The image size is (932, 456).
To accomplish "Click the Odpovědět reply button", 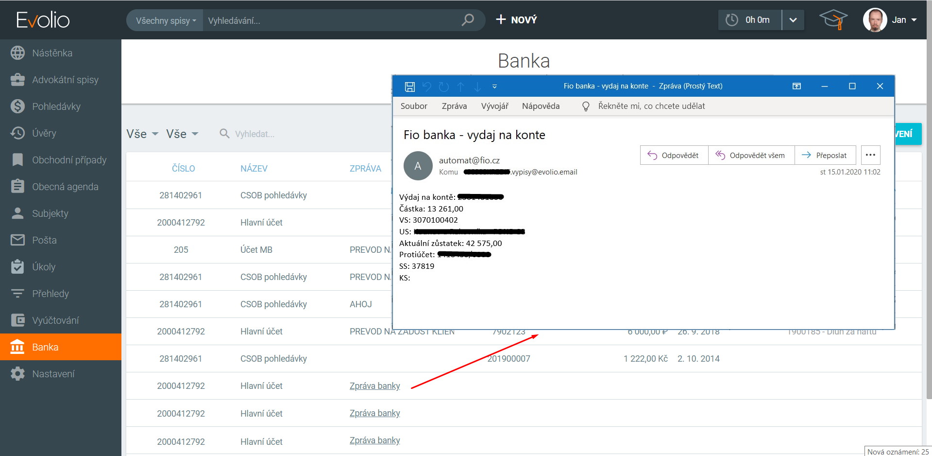I will point(674,155).
